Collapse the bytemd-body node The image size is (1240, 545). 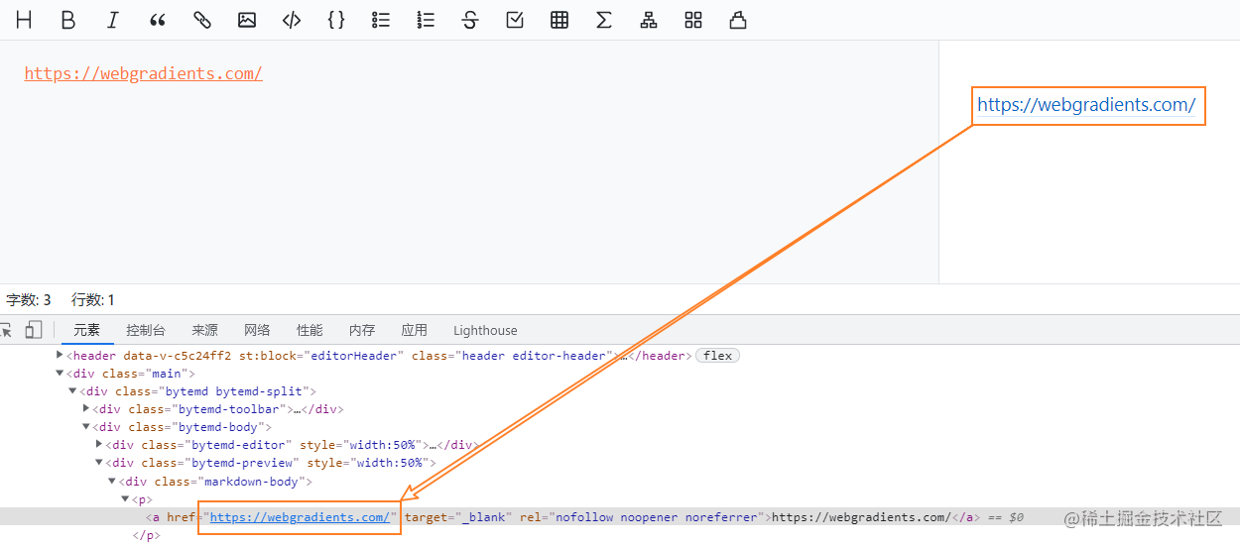point(86,426)
